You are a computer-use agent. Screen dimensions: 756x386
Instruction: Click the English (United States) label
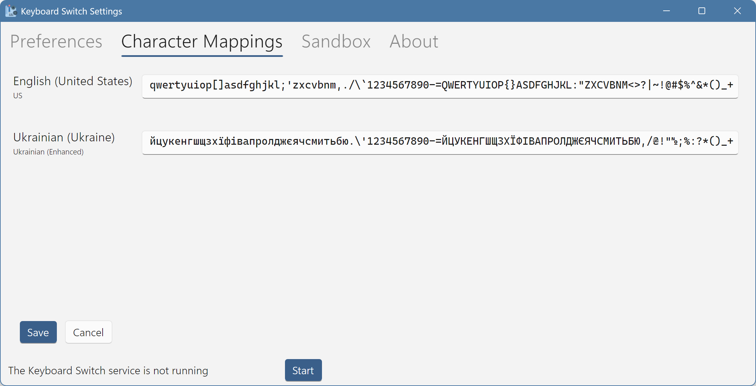pos(73,81)
